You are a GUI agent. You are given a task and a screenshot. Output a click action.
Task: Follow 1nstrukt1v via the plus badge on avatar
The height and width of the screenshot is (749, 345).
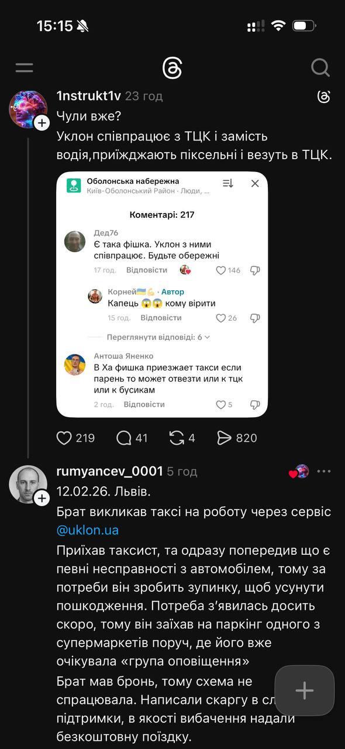[x=41, y=122]
